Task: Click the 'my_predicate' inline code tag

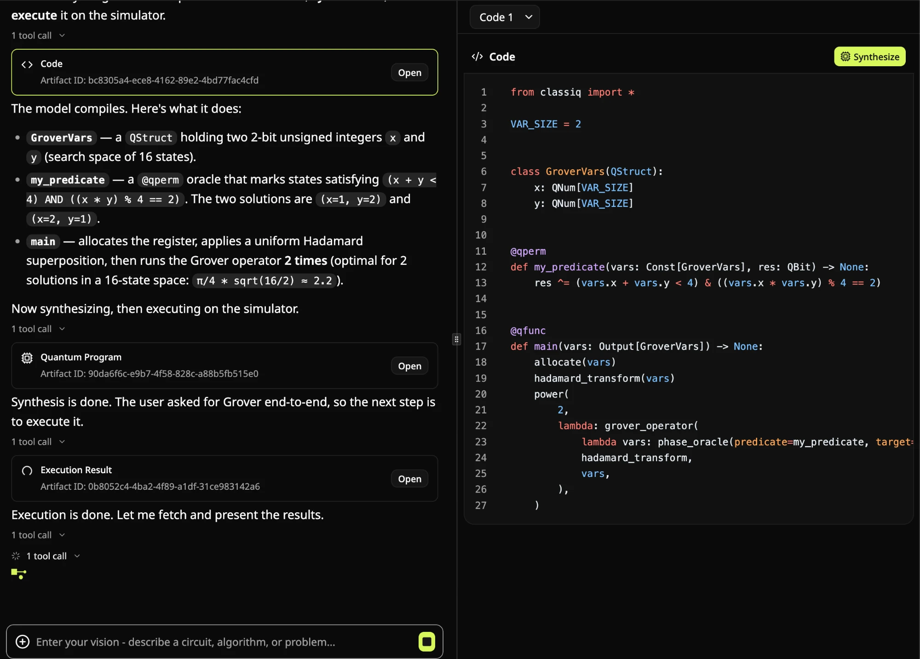Action: 68,180
